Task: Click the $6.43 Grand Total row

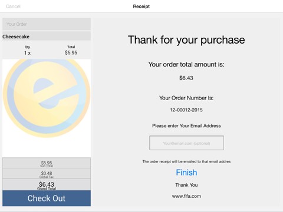Action: tap(47, 184)
